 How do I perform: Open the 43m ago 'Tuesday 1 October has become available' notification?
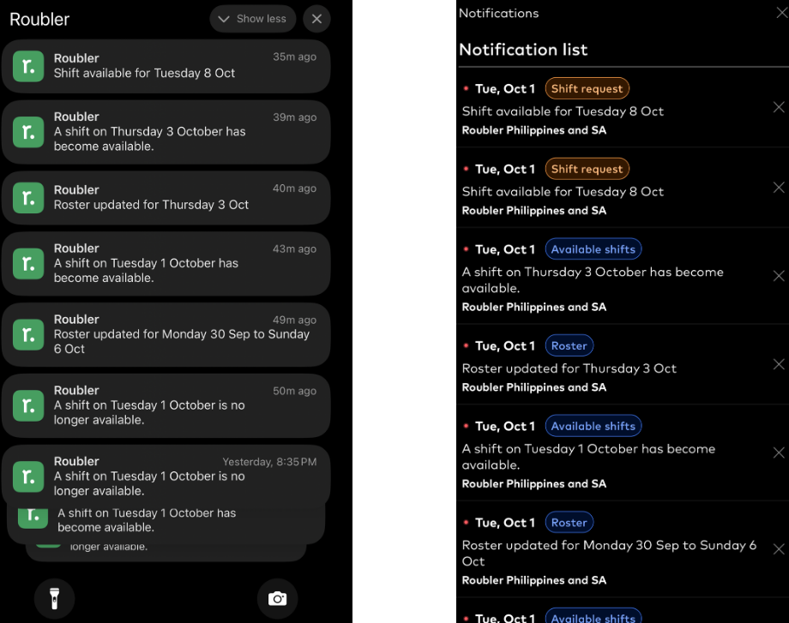(166, 263)
